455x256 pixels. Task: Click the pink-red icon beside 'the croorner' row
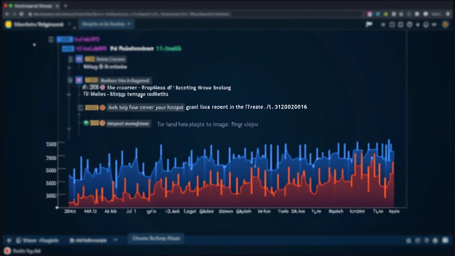point(102,88)
